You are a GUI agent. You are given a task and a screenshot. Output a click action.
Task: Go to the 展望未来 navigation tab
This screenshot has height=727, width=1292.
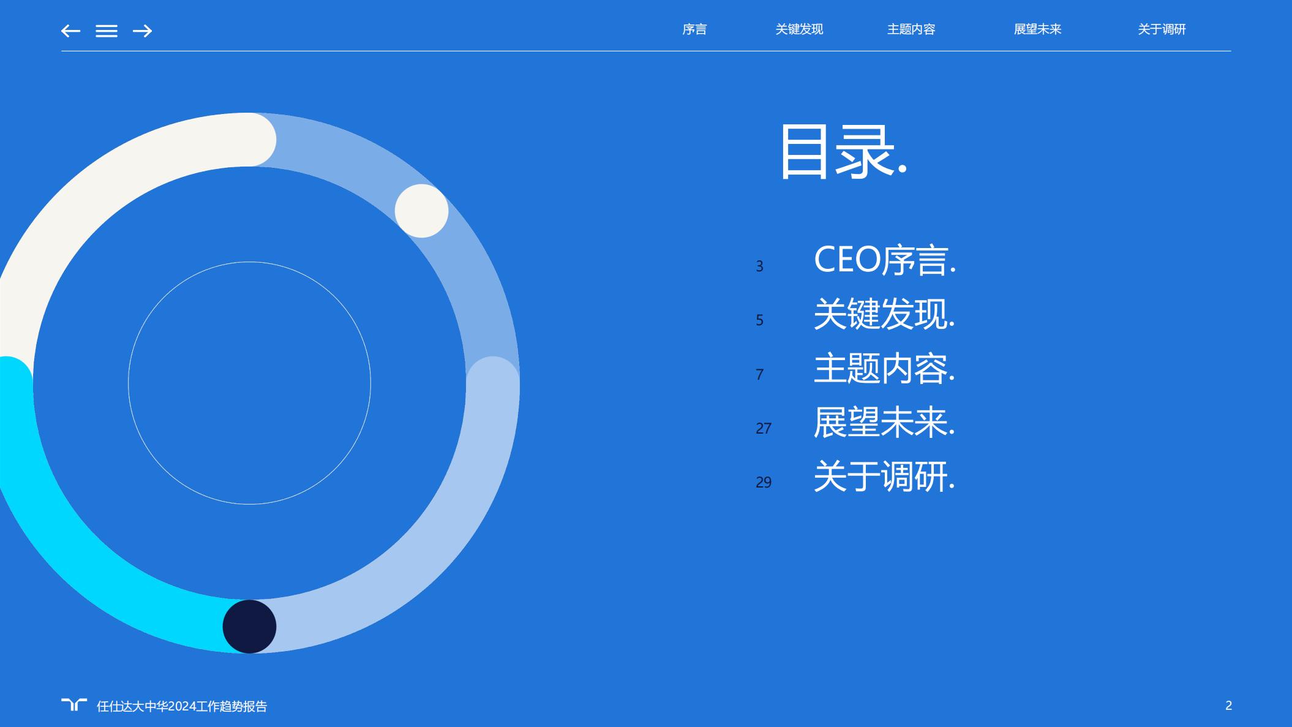[1037, 29]
